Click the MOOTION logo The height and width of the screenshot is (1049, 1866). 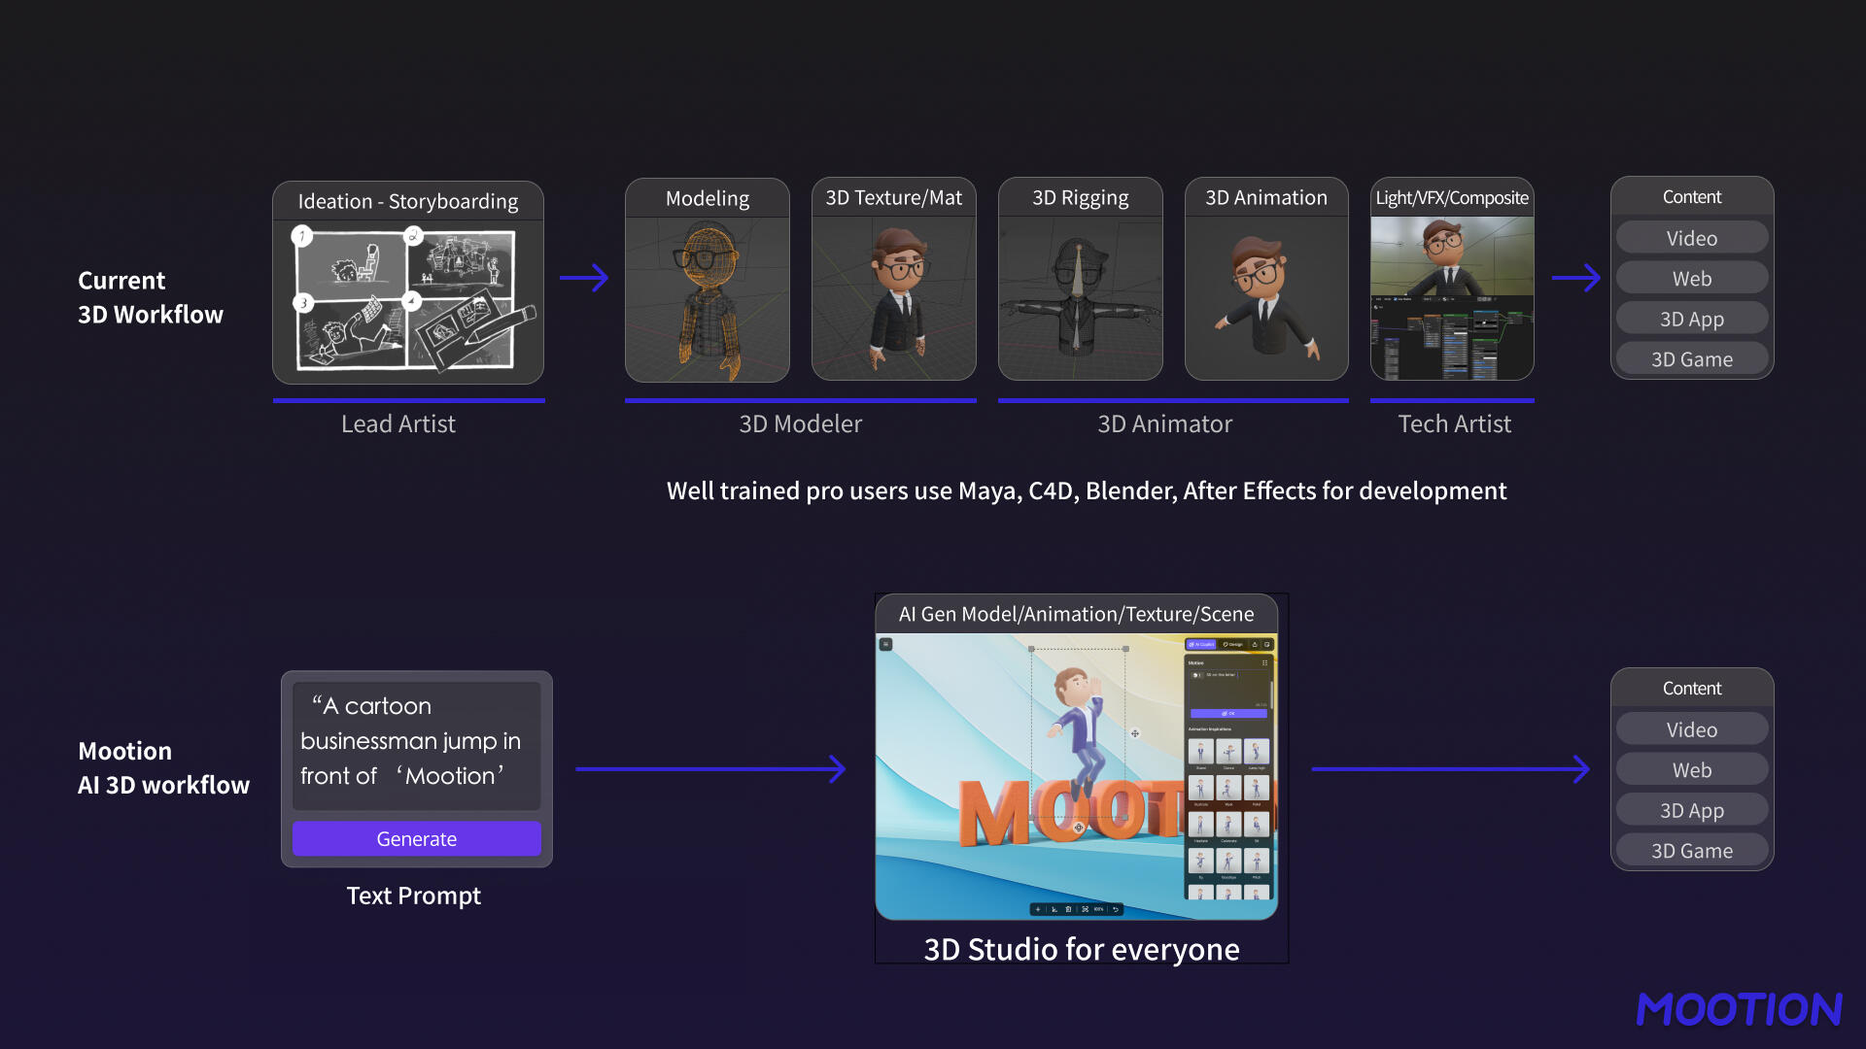[x=1739, y=1009]
